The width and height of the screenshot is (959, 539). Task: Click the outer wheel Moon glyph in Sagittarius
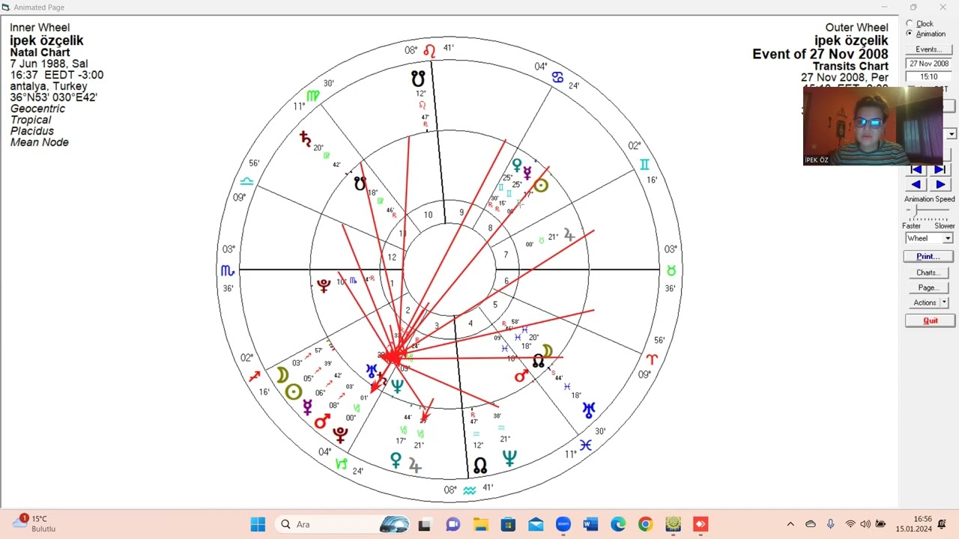282,375
